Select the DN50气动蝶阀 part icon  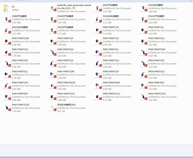[x=98, y=8]
